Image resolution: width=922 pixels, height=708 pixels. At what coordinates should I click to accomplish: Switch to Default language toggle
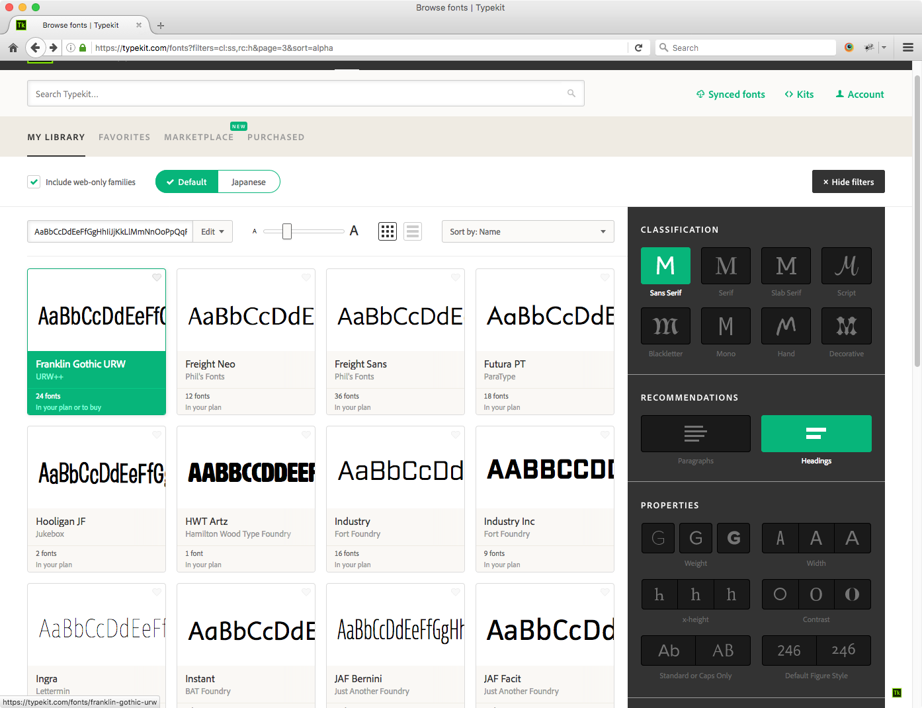[x=187, y=182]
